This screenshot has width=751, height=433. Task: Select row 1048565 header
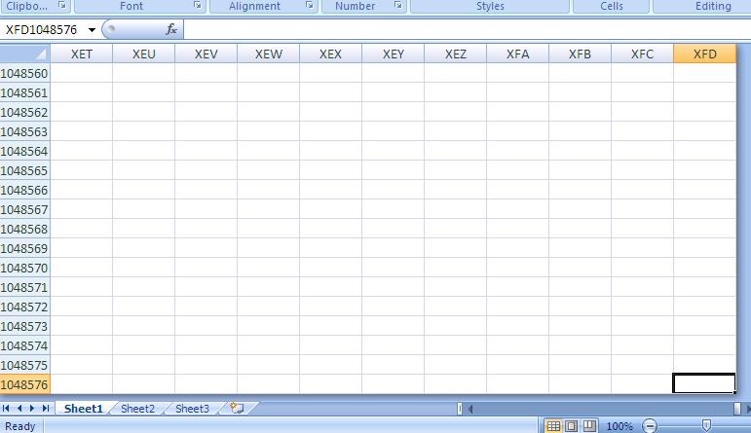pos(25,171)
